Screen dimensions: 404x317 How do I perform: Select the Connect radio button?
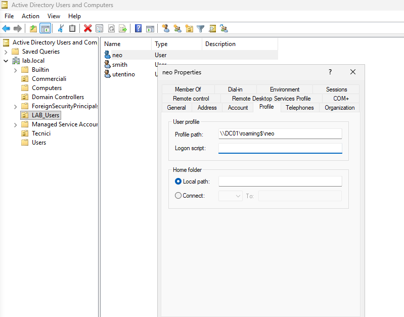click(x=178, y=196)
